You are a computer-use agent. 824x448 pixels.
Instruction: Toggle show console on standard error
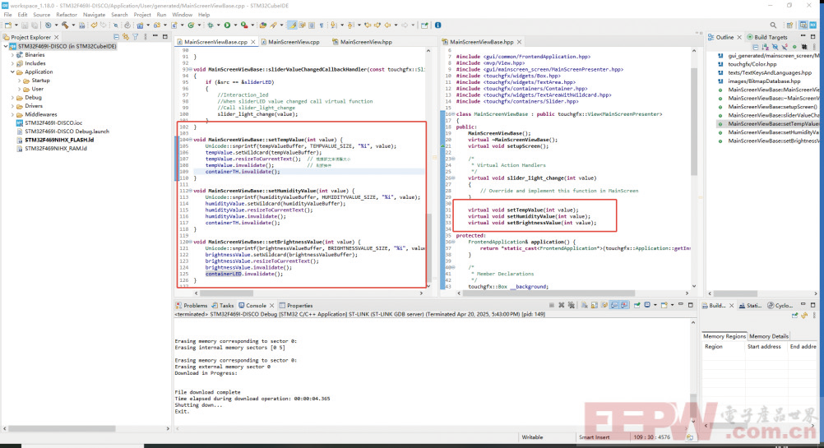(x=624, y=305)
